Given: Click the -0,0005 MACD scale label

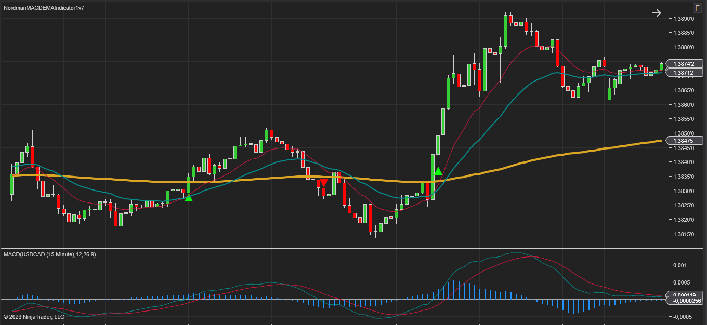Looking at the screenshot, I should 682,316.
